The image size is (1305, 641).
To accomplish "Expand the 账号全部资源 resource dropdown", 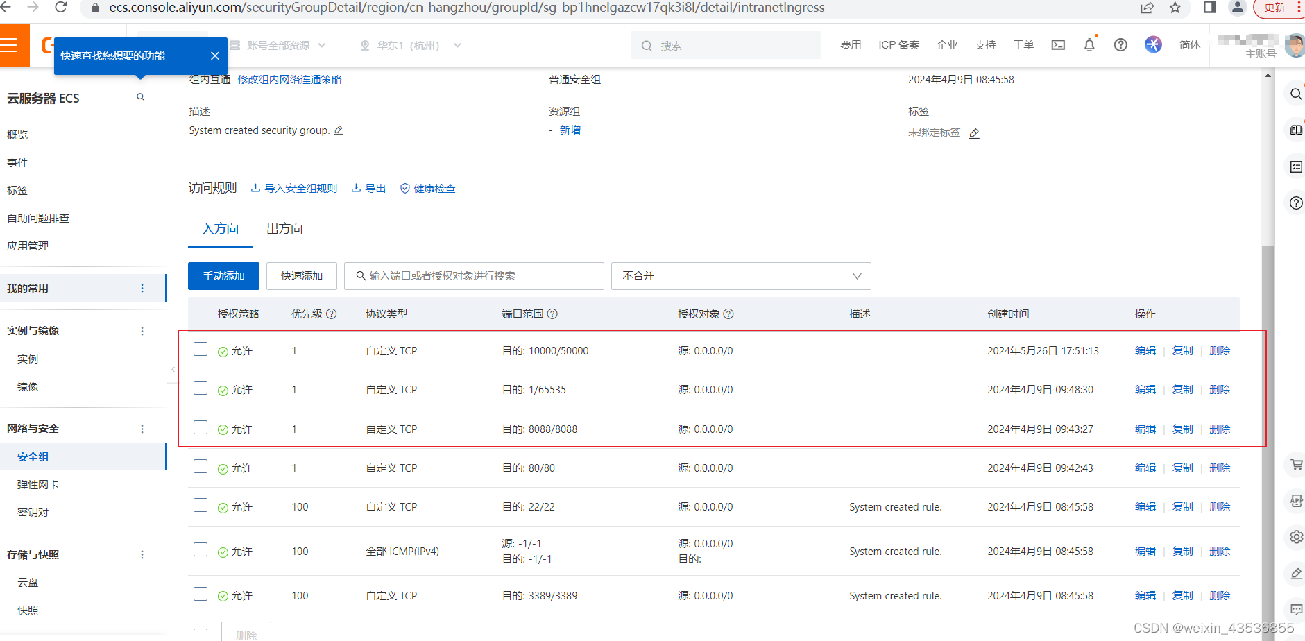I will click(x=278, y=46).
